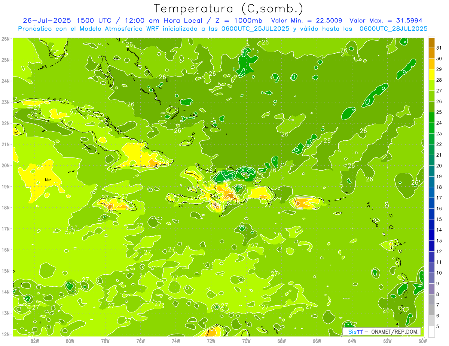This screenshot has width=449, height=346.
Task: Click the '10' value on the color scale
Action: pyautogui.click(x=439, y=273)
